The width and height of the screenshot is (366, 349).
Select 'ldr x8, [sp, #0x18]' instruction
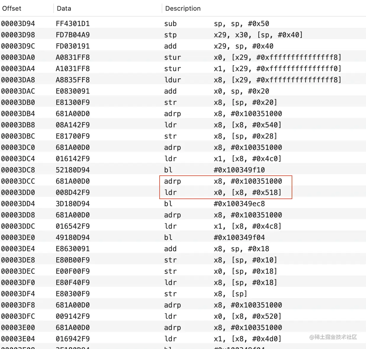221,283
